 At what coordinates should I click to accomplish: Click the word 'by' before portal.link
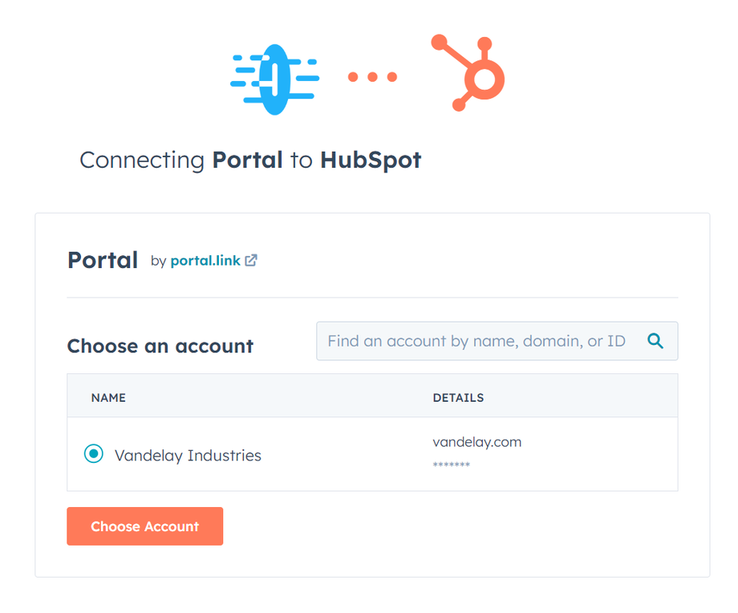pyautogui.click(x=158, y=261)
